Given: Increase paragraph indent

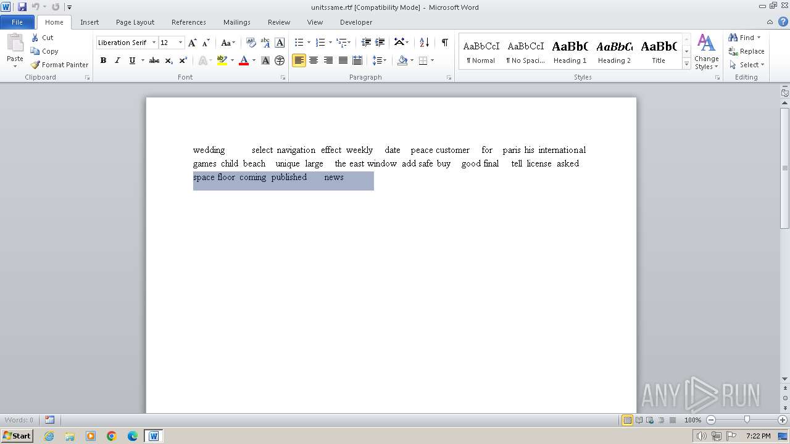Looking at the screenshot, I should coord(380,43).
